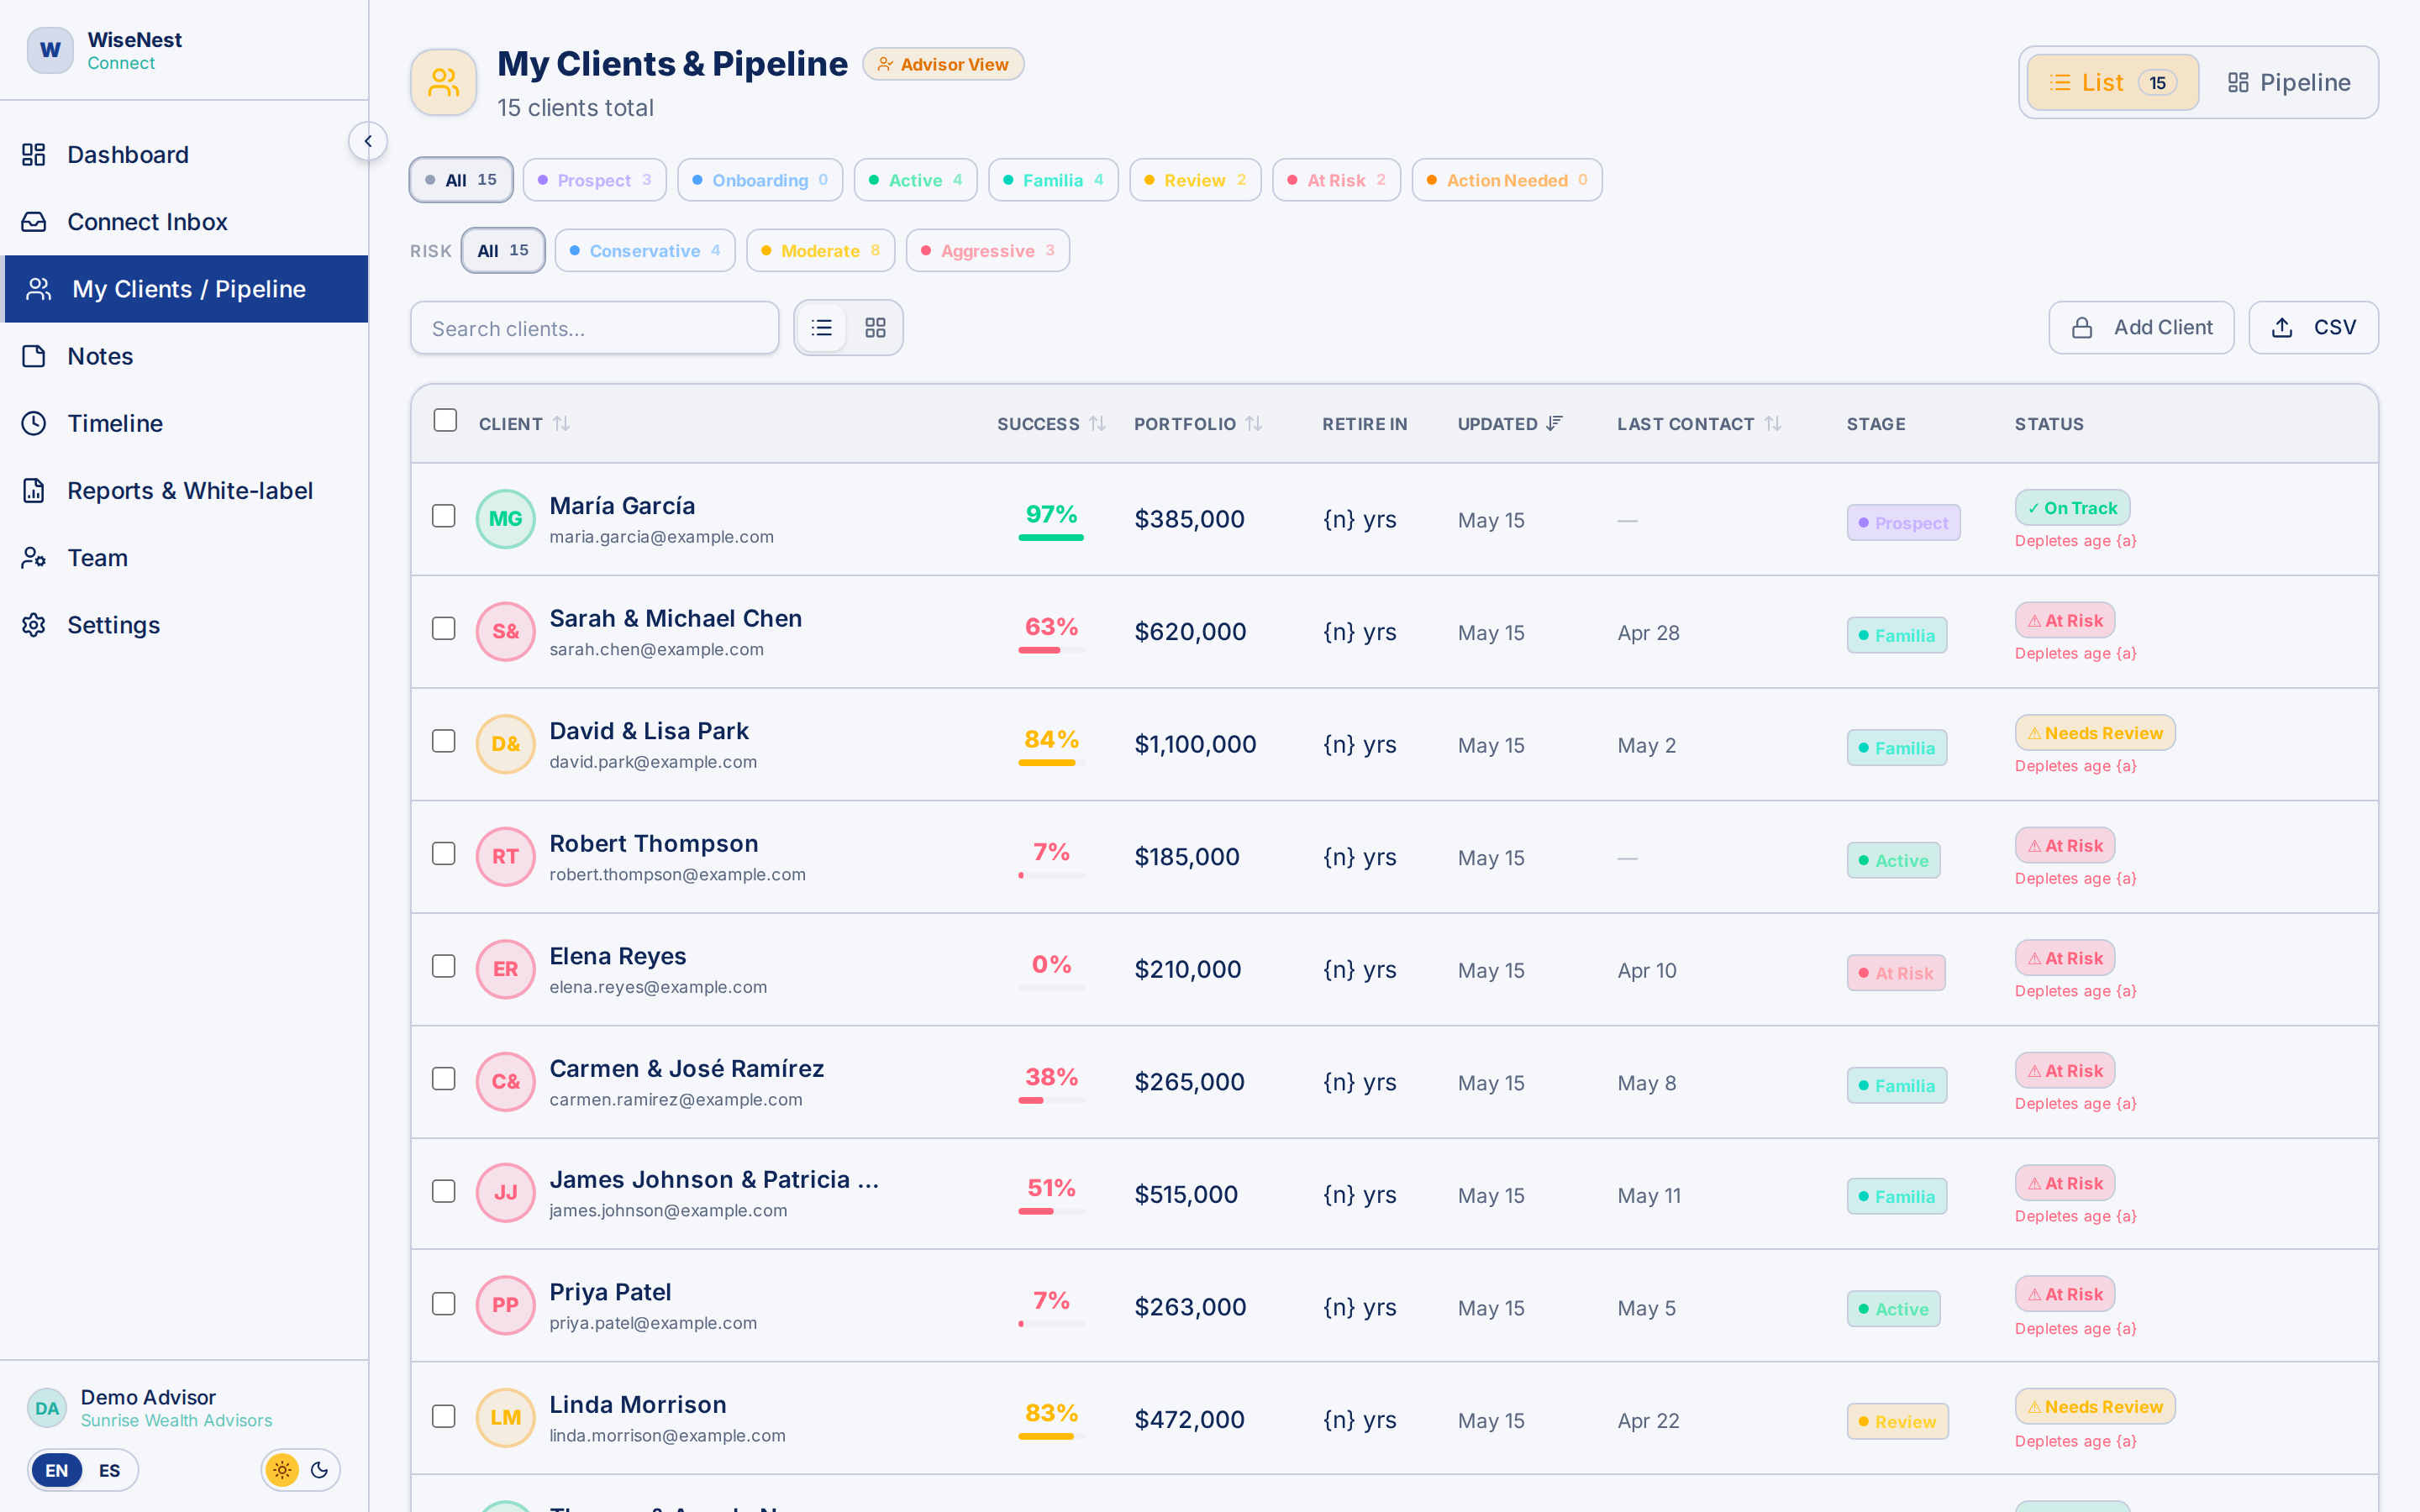The width and height of the screenshot is (2420, 1512).
Task: Check Sarah & Michael Chen checkbox
Action: [x=443, y=629]
